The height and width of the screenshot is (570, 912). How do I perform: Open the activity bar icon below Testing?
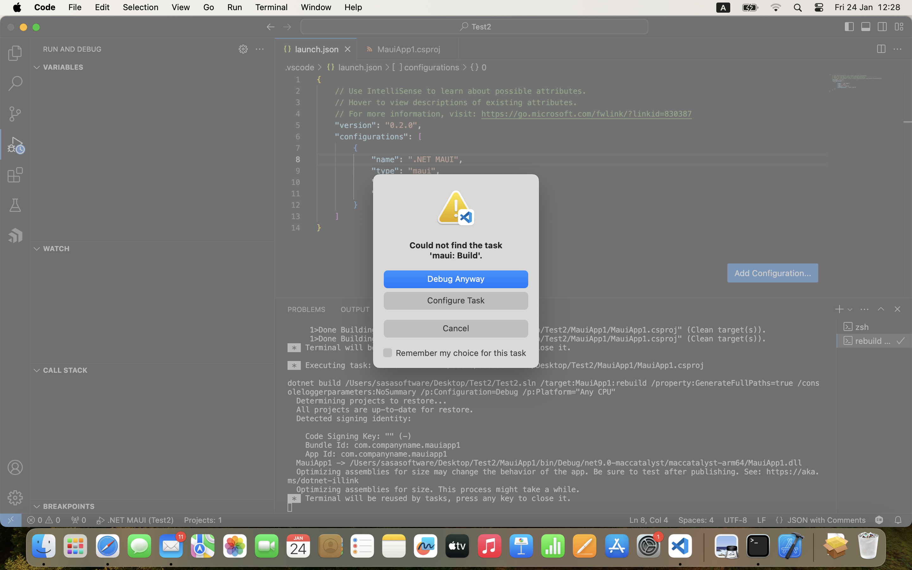pyautogui.click(x=15, y=236)
